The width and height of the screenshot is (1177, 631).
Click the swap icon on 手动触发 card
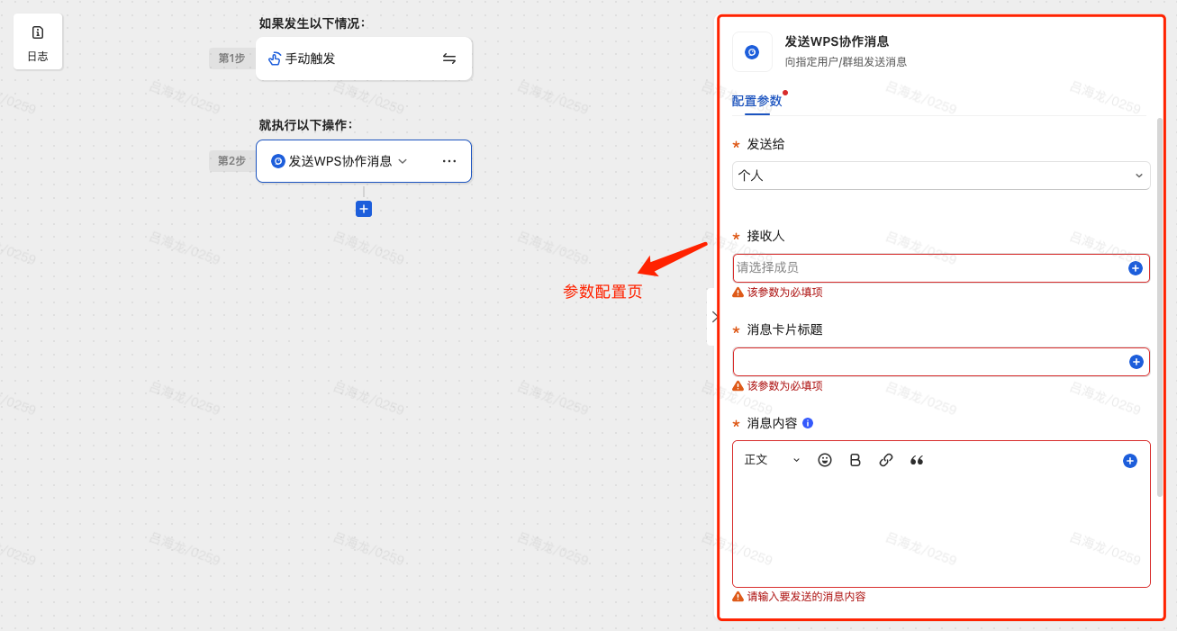[449, 59]
